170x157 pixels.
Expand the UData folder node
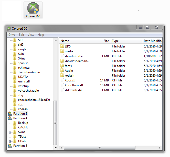tap(10, 141)
